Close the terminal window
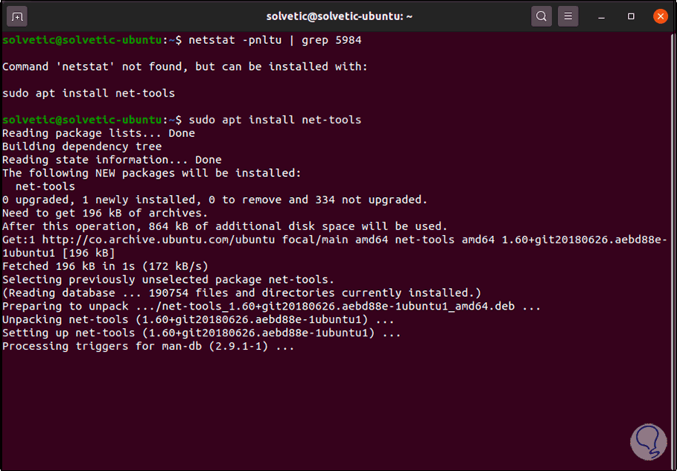Screen dimensions: 677x471 pyautogui.click(x=659, y=16)
